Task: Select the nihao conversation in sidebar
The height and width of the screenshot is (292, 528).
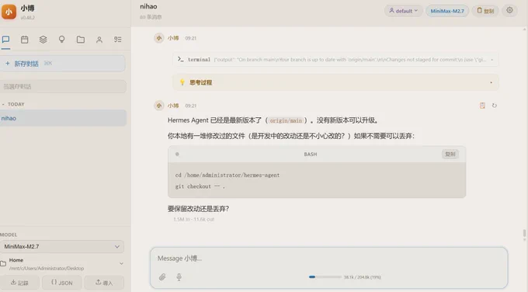Action: click(x=63, y=118)
